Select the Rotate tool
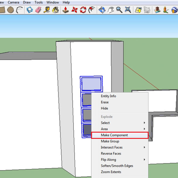This screenshot has width=178, height=178. (x=83, y=10)
